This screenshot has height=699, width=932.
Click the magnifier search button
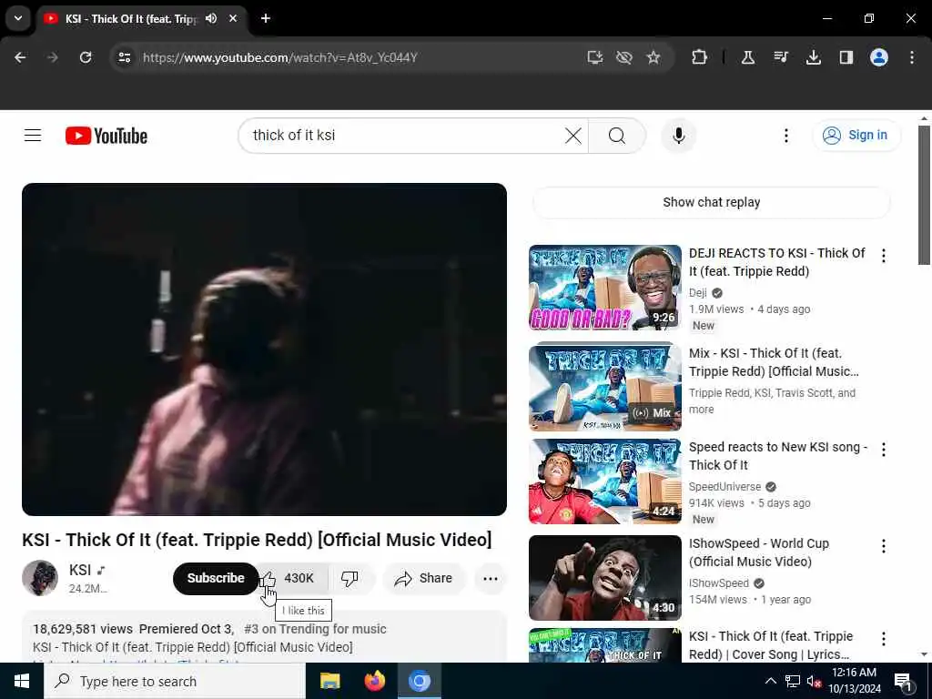[617, 136]
